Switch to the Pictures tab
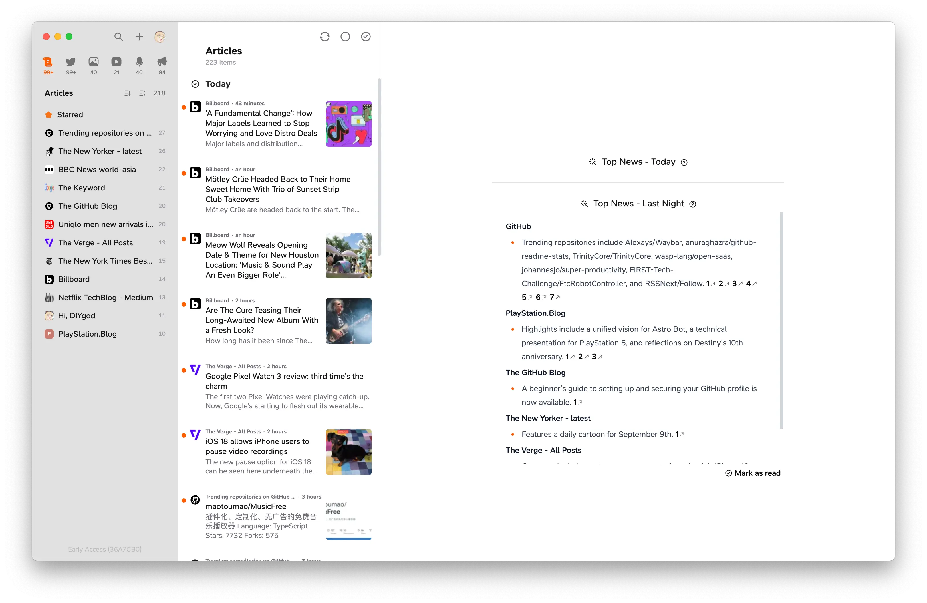 point(94,62)
